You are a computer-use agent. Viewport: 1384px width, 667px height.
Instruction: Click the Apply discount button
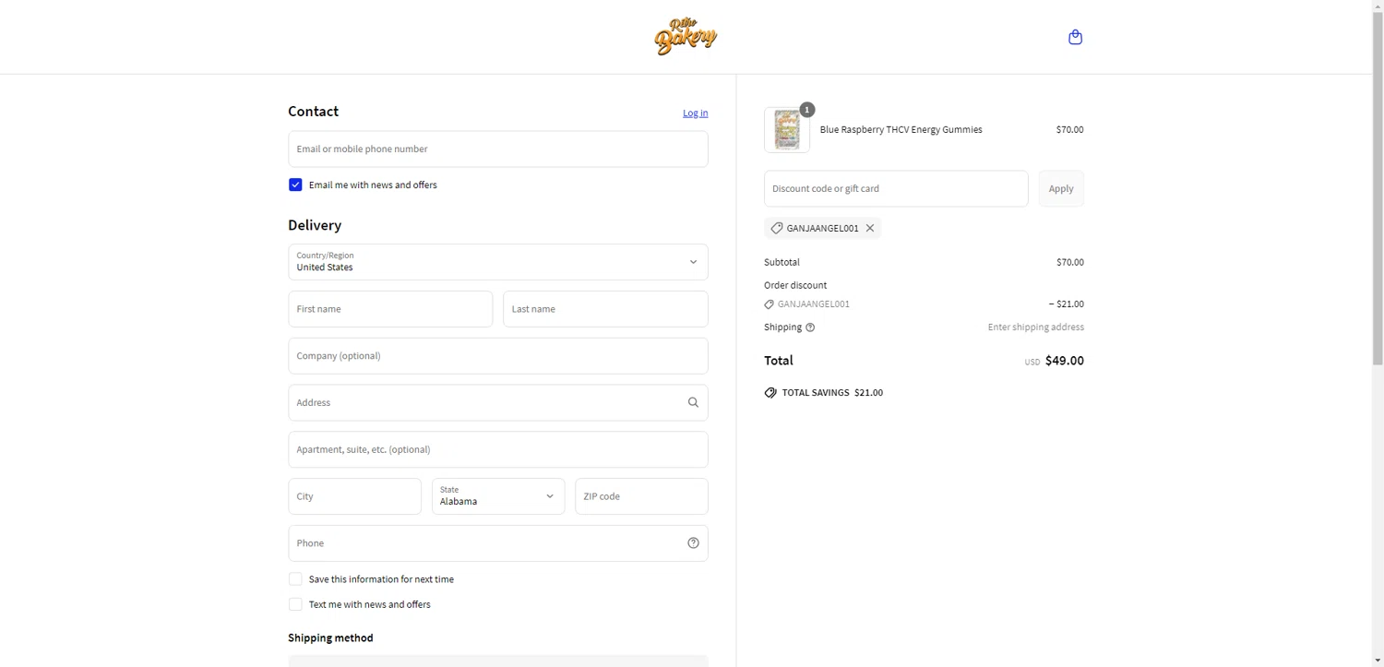(x=1061, y=188)
